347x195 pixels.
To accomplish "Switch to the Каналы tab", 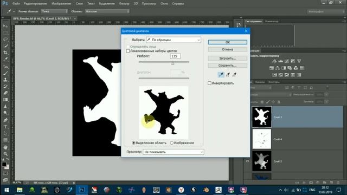I will point(260,82).
